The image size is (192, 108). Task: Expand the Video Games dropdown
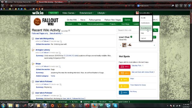coord(69,13)
